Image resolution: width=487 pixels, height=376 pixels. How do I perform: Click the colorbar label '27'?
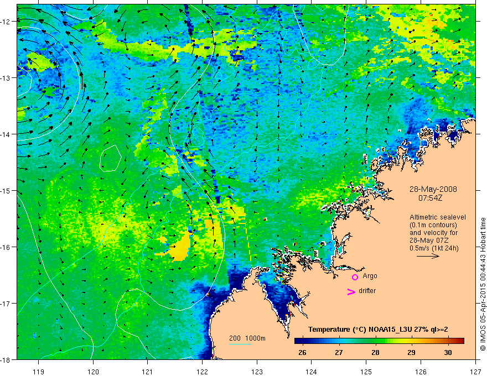(339, 352)
